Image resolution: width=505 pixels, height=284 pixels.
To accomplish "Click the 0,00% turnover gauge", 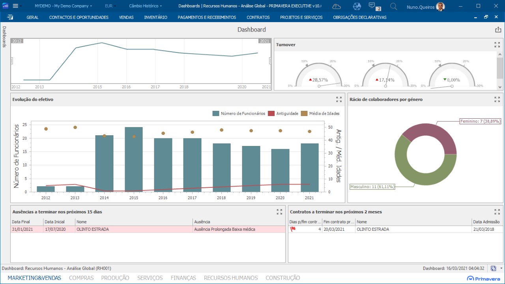I will tap(452, 75).
